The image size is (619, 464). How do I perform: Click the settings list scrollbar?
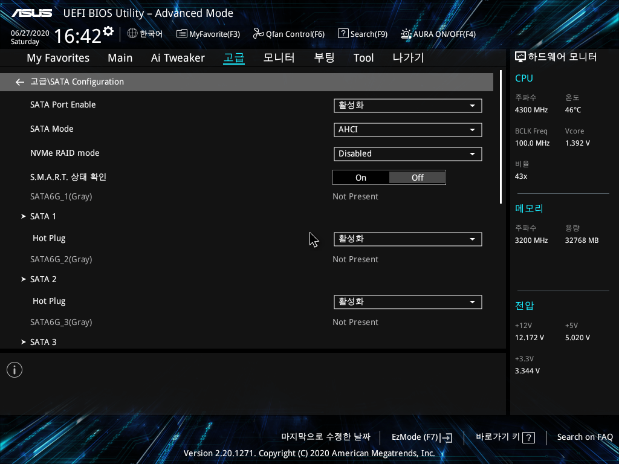click(501, 137)
